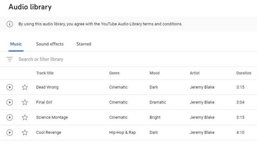Star the Science Montage track
The height and width of the screenshot is (144, 257).
[25, 117]
